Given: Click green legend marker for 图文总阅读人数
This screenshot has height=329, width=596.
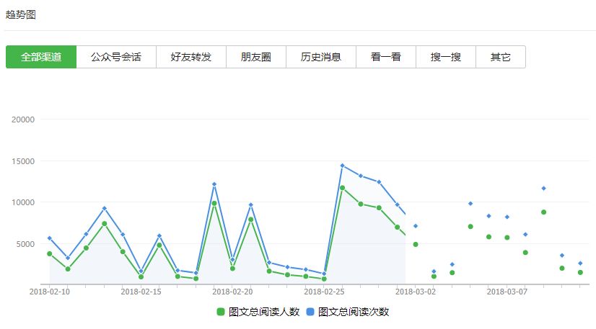Looking at the screenshot, I should pyautogui.click(x=221, y=312).
